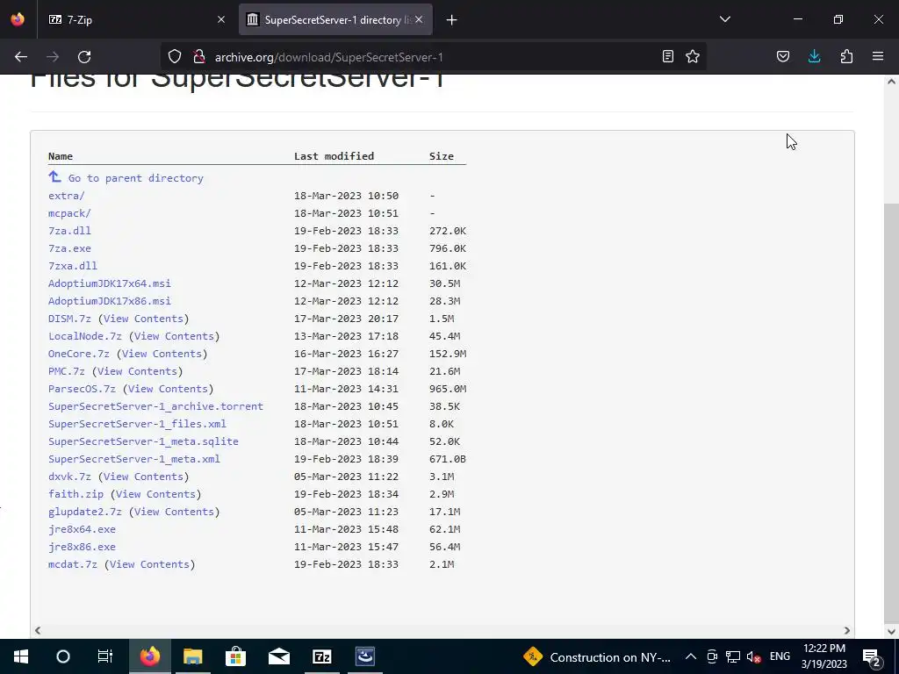Download AdoptiumJDK17x86.msi
This screenshot has height=674, width=899.
pos(110,301)
